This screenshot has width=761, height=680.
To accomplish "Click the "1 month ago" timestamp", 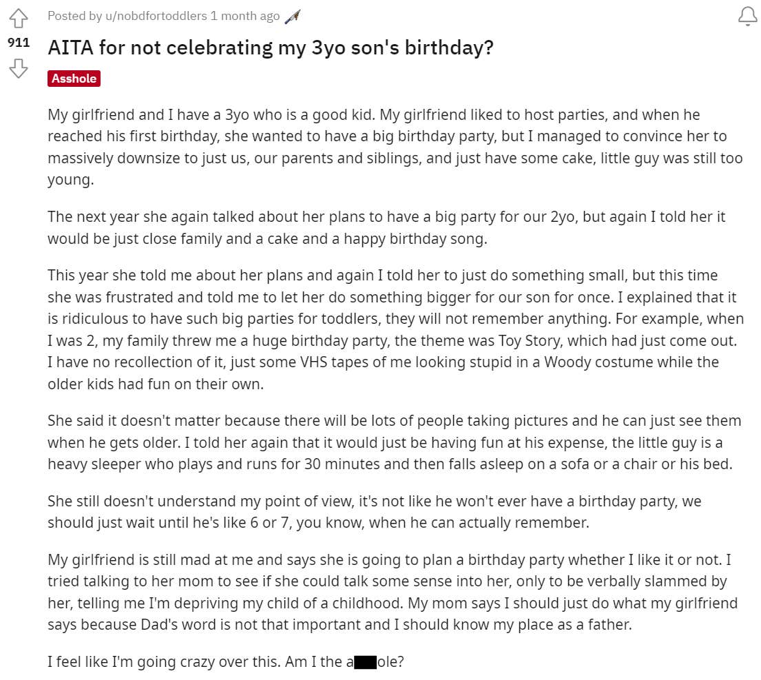I will 245,16.
